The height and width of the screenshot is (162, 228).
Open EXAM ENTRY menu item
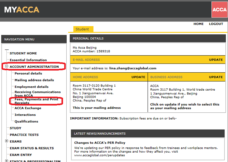(21, 155)
